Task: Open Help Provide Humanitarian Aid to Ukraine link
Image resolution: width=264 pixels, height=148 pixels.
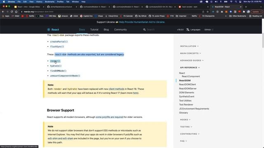Action: [142, 22]
